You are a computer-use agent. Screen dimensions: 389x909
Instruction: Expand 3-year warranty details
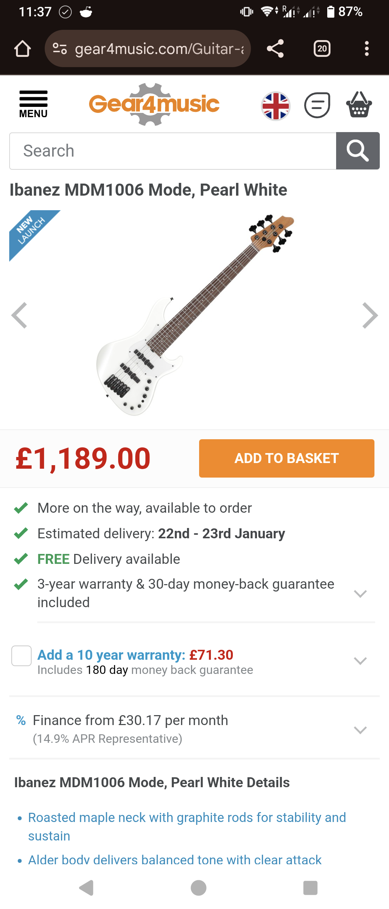coord(360,594)
